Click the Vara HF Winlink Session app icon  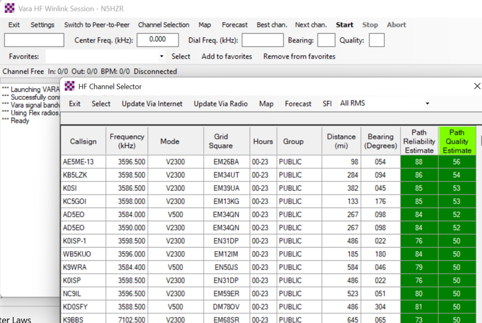pyautogui.click(x=10, y=9)
